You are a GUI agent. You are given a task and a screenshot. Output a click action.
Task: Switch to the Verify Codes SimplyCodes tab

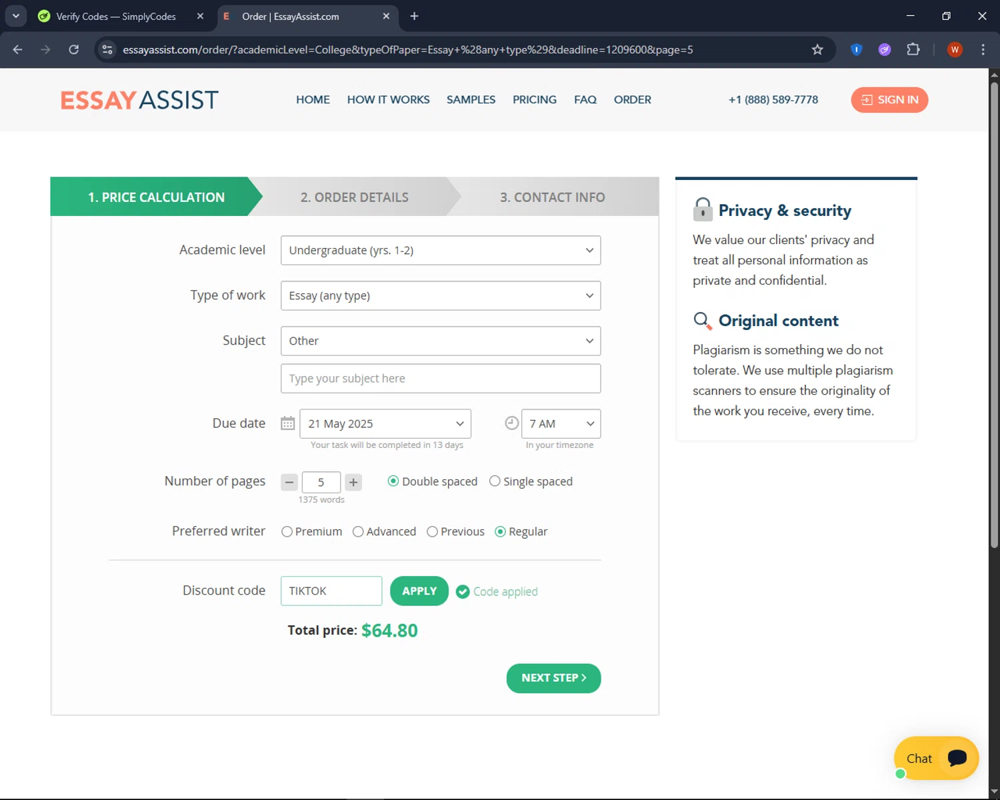click(116, 16)
